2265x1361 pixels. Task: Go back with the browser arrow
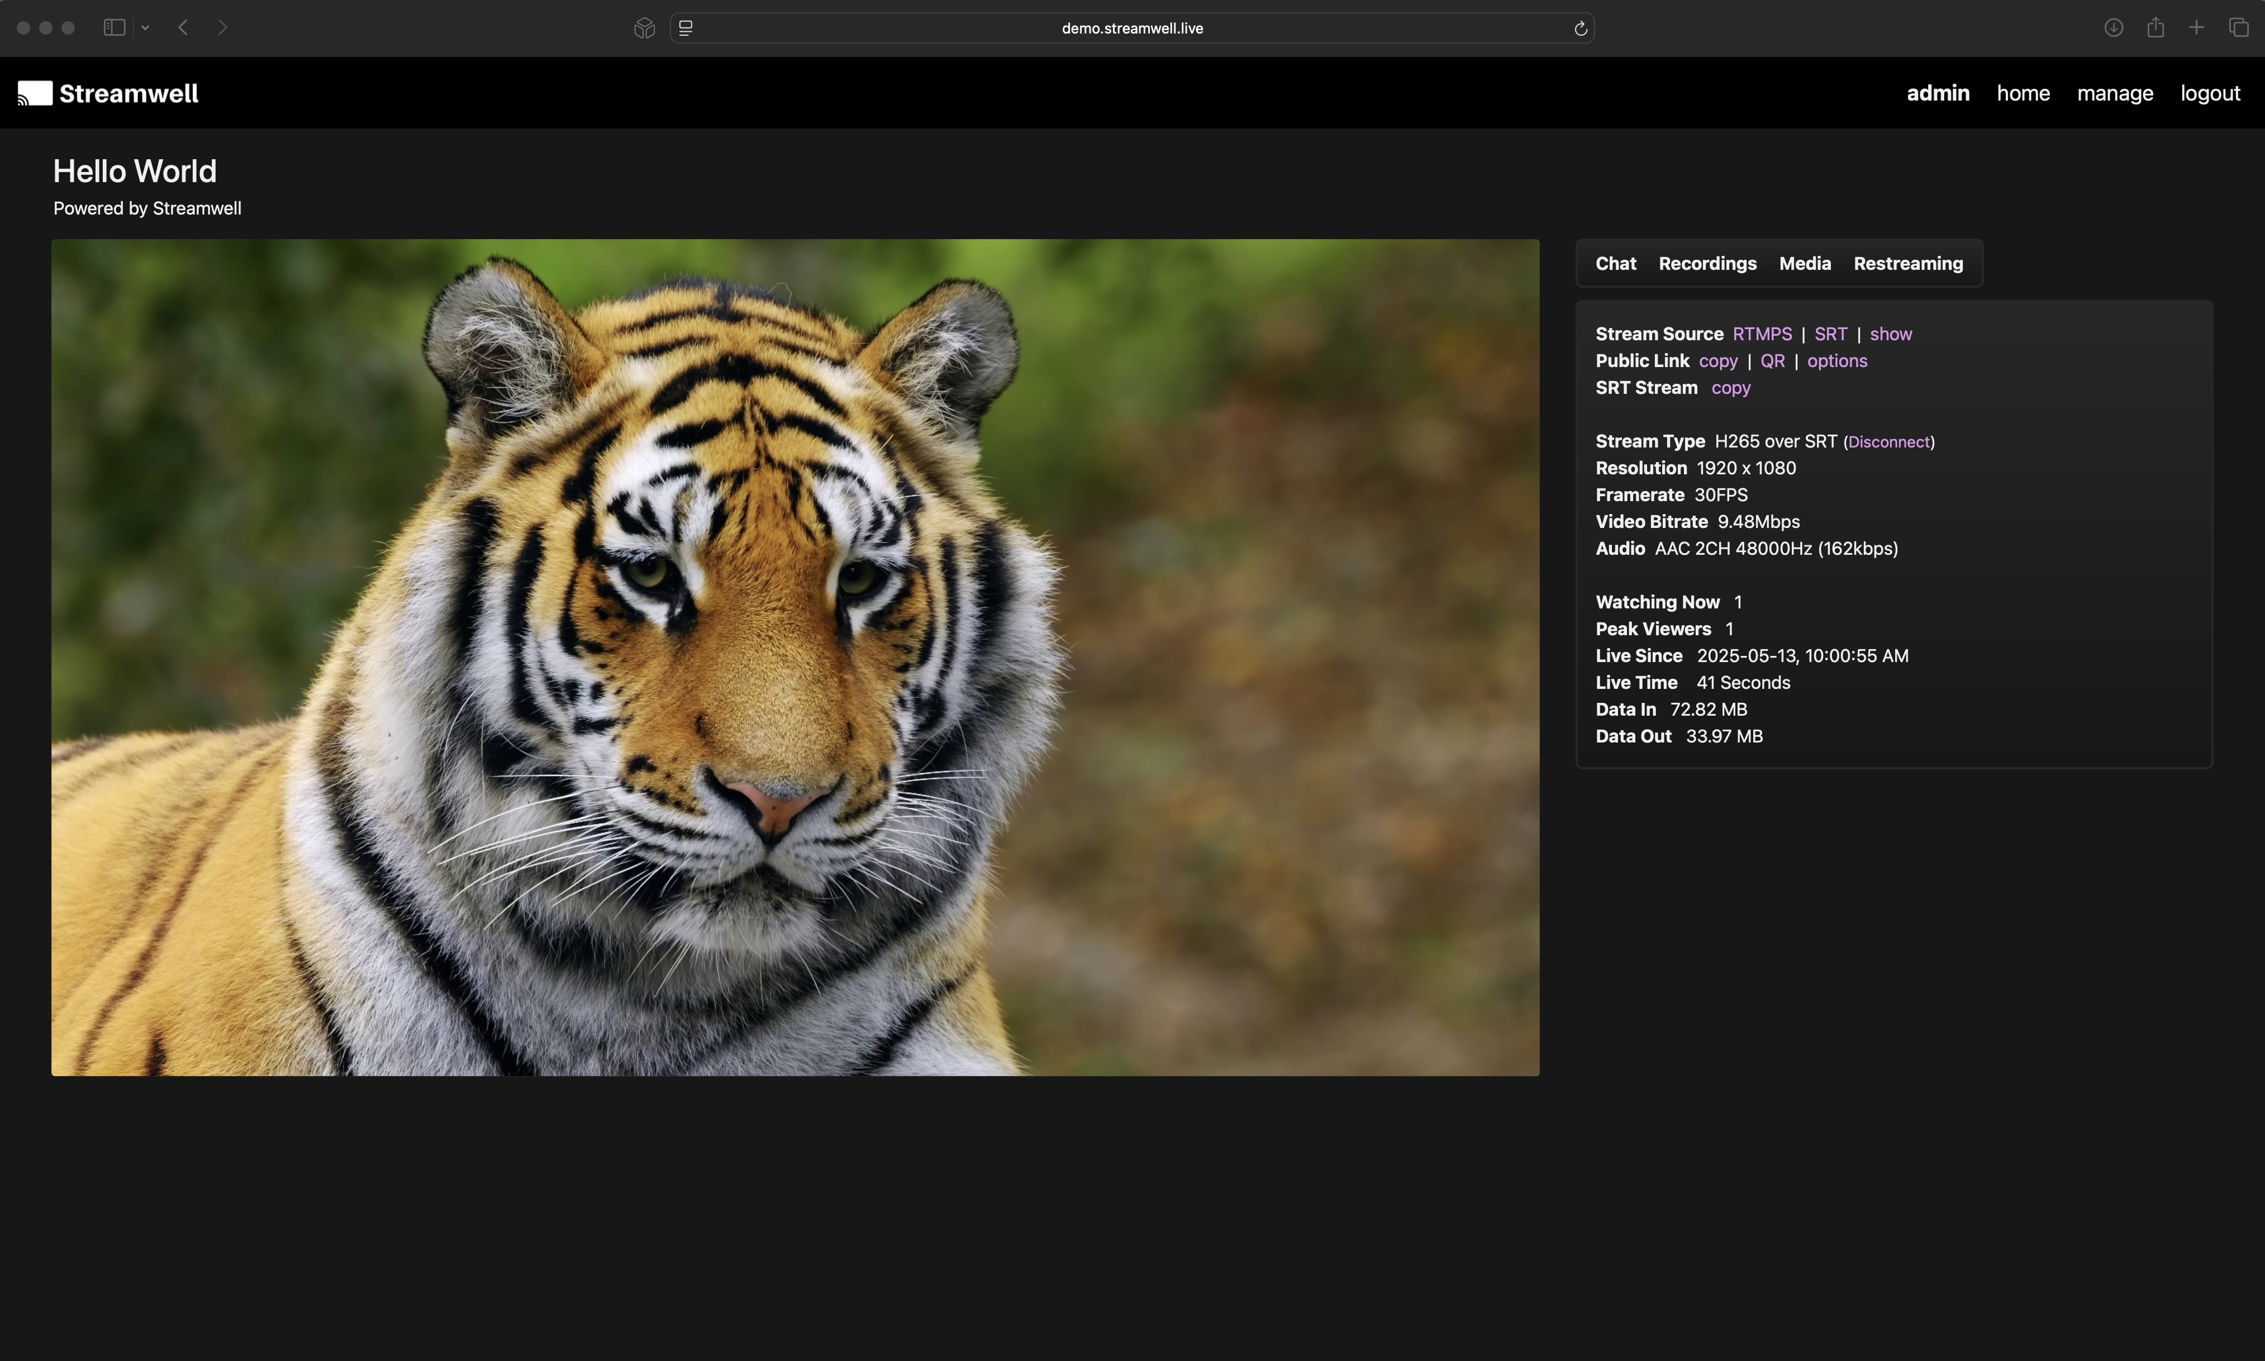point(183,27)
